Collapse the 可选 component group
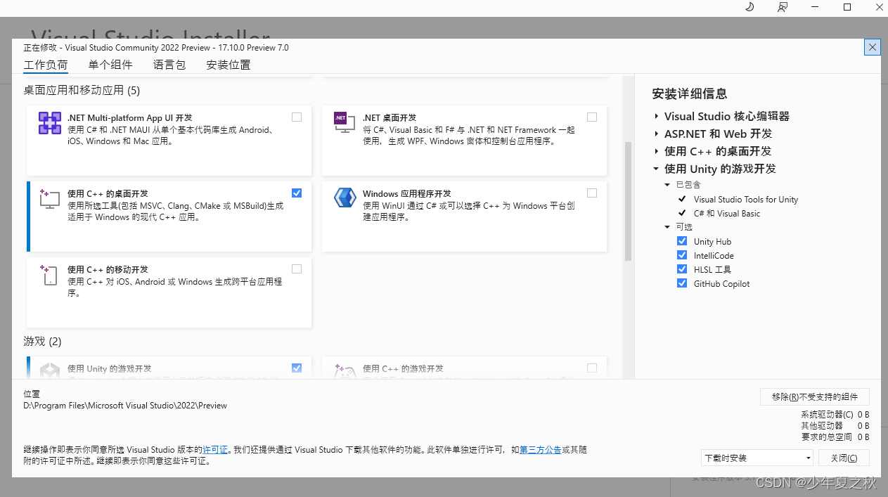Viewport: 888px width, 497px height. pyautogui.click(x=667, y=226)
